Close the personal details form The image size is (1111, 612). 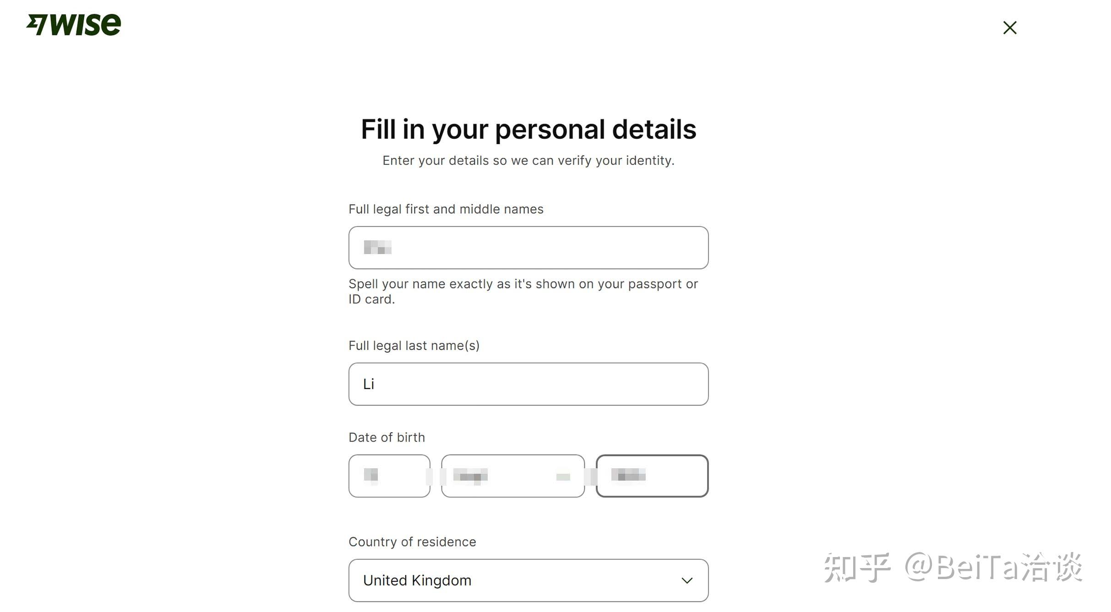(1009, 27)
